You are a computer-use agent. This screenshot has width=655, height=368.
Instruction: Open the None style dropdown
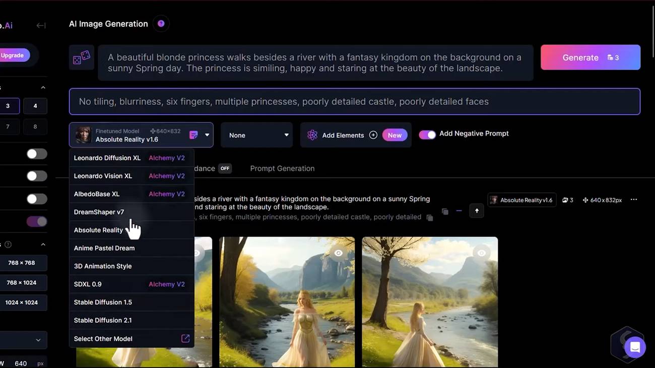pyautogui.click(x=257, y=135)
